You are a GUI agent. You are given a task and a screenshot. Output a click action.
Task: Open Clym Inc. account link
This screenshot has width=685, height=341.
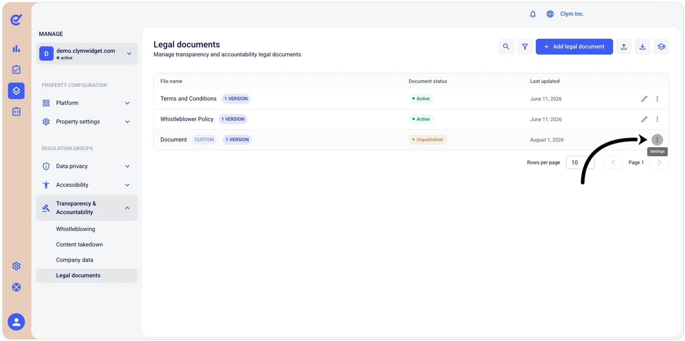[x=572, y=14]
